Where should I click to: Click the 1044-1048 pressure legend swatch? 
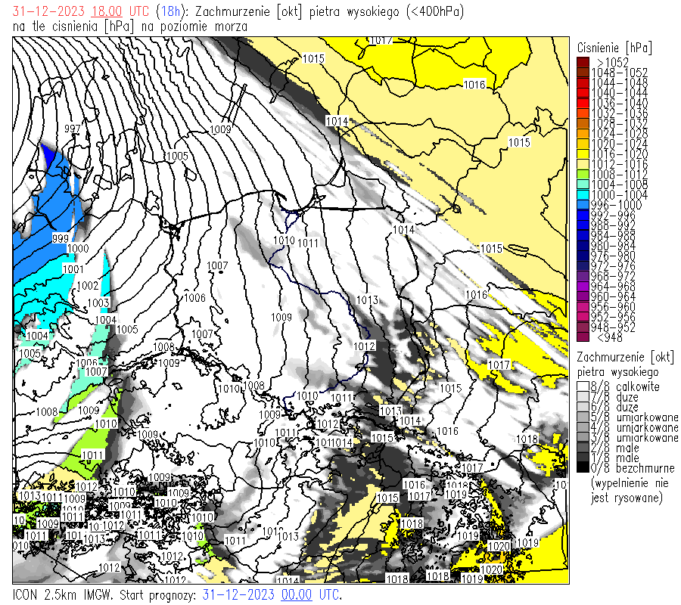coord(583,82)
